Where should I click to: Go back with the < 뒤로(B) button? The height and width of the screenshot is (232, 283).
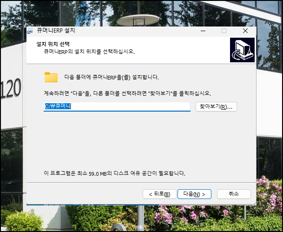coord(159,194)
